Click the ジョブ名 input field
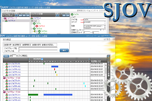Screen dimensions: 152x101 [x=94, y=19]
